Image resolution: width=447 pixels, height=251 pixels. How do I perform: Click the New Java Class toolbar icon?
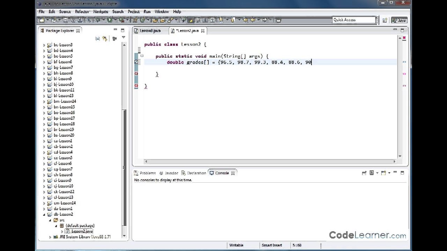pos(142,20)
